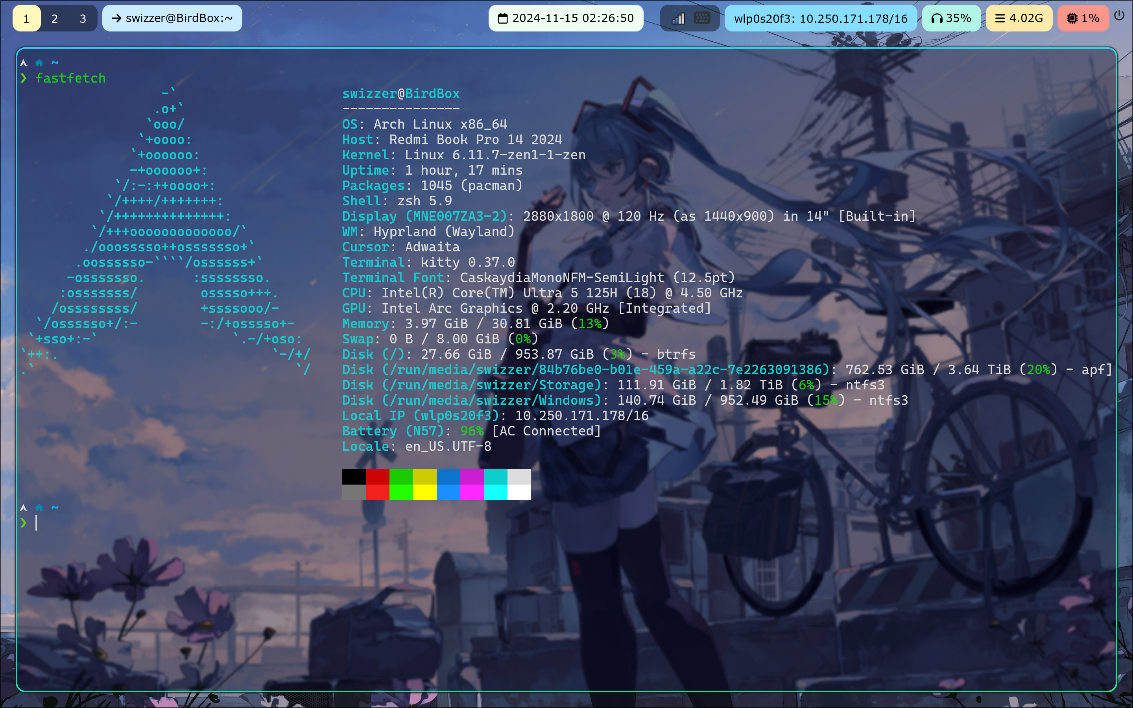1133x708 pixels.
Task: Click the Packages: 1045 (pacman) line
Action: [x=433, y=186]
